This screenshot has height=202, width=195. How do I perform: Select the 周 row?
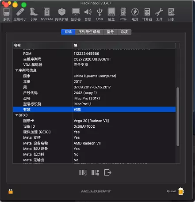pos(94,87)
